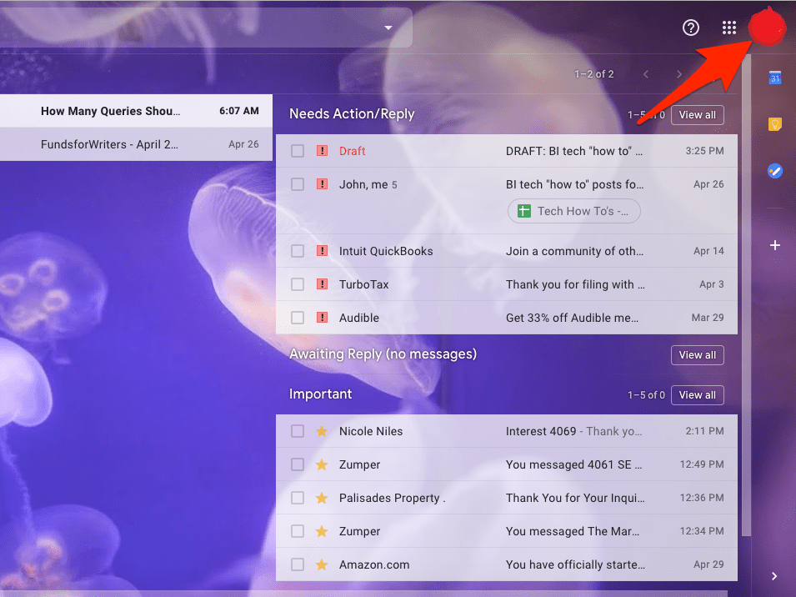Select the checkbox next to the Audible email

tap(298, 318)
